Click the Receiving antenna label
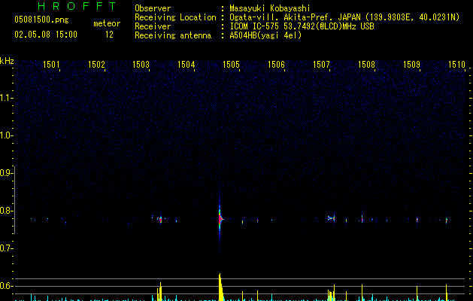 pyautogui.click(x=173, y=35)
